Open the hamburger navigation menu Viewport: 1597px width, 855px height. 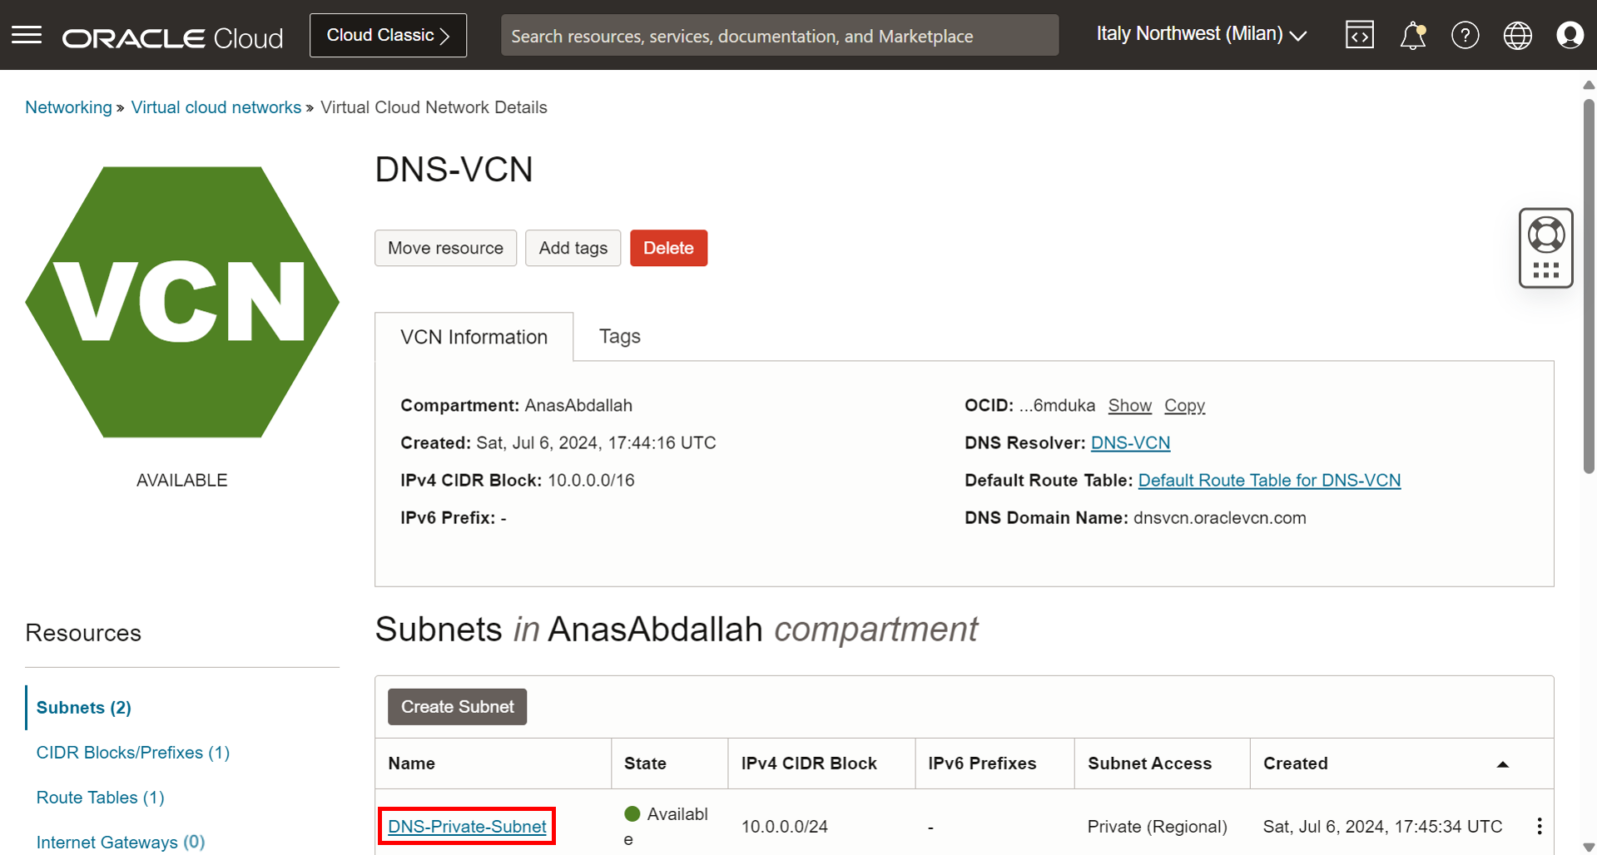[x=27, y=35]
